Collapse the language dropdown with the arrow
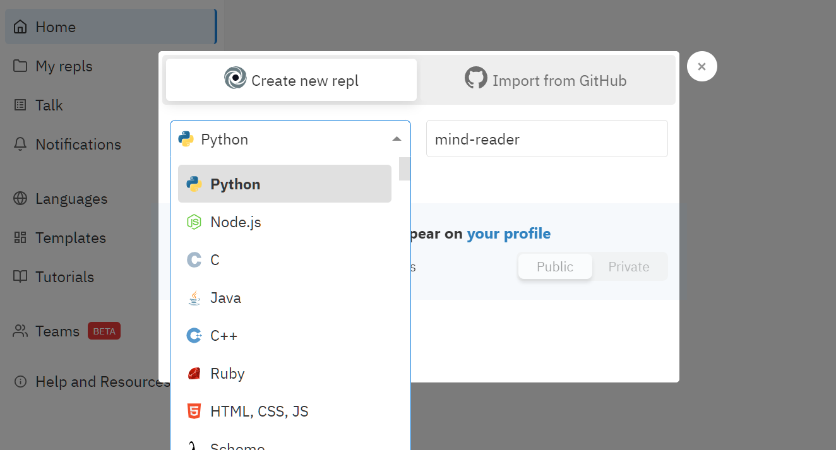The width and height of the screenshot is (836, 450). click(x=397, y=139)
